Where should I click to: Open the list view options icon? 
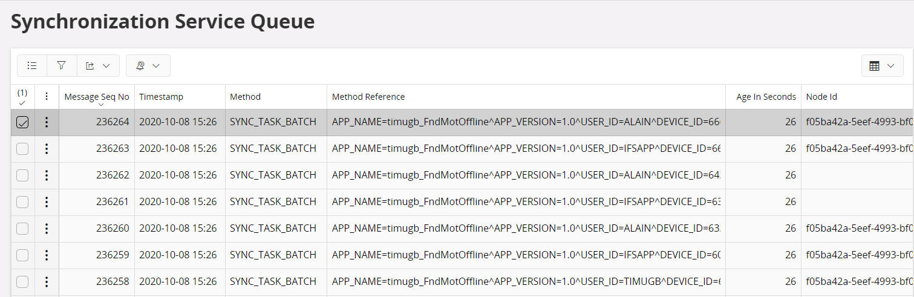(x=32, y=66)
